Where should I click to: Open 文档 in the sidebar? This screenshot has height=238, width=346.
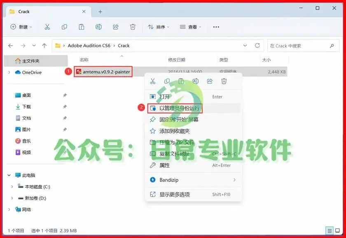23,118
